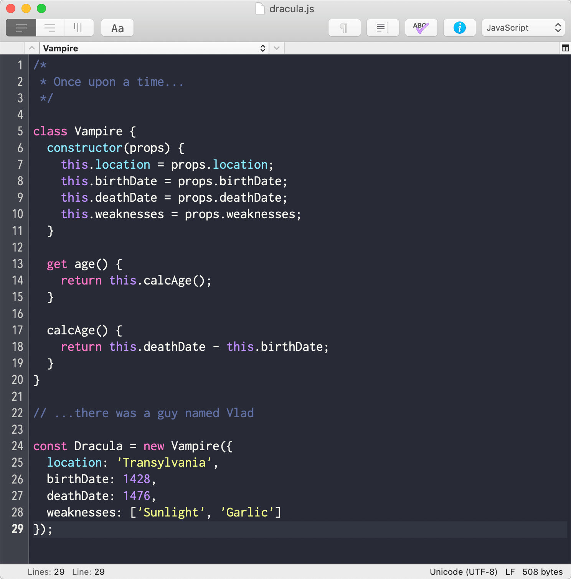Select the horizontal text layout icon
This screenshot has width=571, height=579.
[x=21, y=27]
